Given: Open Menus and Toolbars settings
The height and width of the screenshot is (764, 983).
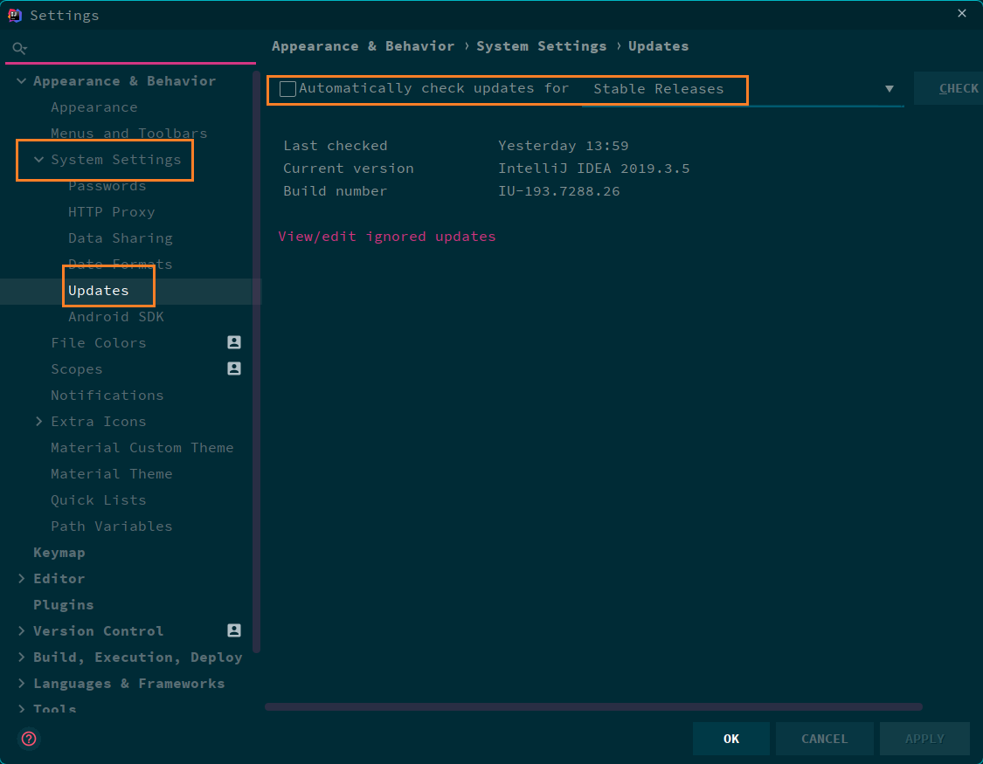Looking at the screenshot, I should (128, 134).
